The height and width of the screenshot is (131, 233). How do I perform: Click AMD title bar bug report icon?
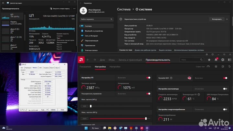207,54
